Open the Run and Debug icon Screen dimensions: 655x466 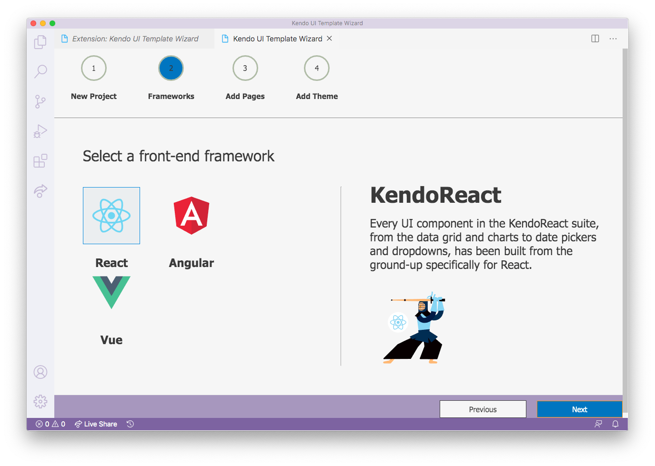(x=40, y=131)
